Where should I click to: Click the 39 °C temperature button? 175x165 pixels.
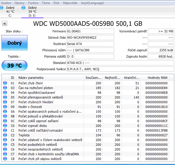coord(14,66)
